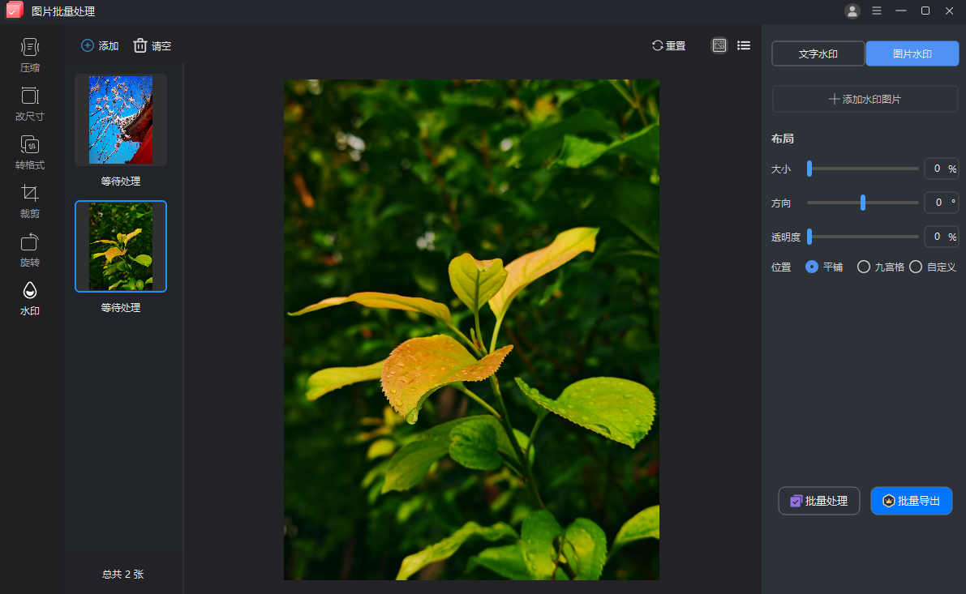Select the 水印 watermark tool
This screenshot has width=966, height=594.
(30, 298)
